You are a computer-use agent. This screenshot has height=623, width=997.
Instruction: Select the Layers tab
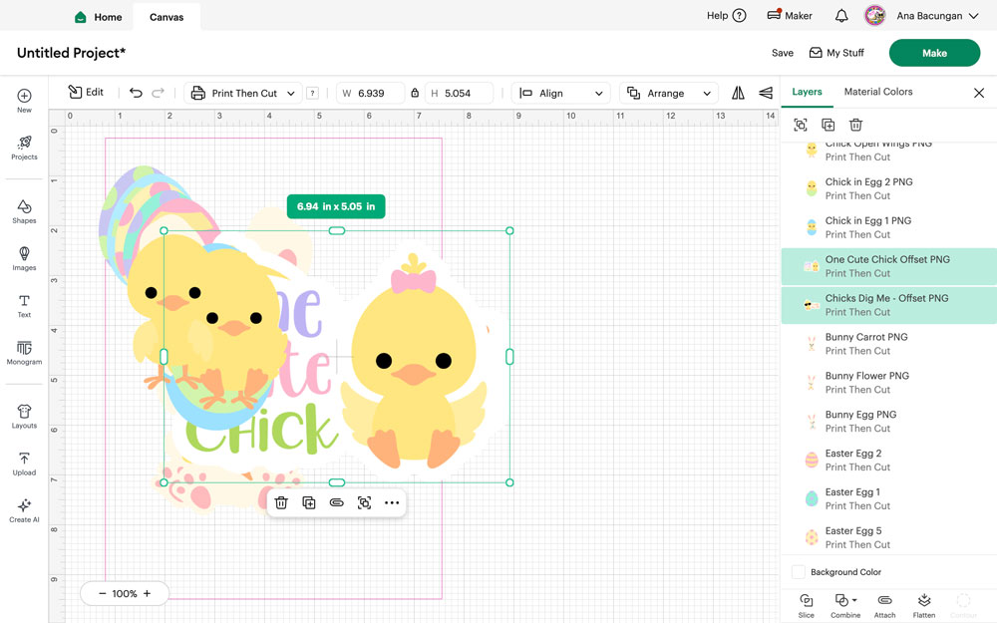coord(807,92)
